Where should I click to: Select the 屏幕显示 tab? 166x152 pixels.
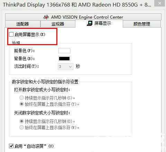click(x=99, y=23)
